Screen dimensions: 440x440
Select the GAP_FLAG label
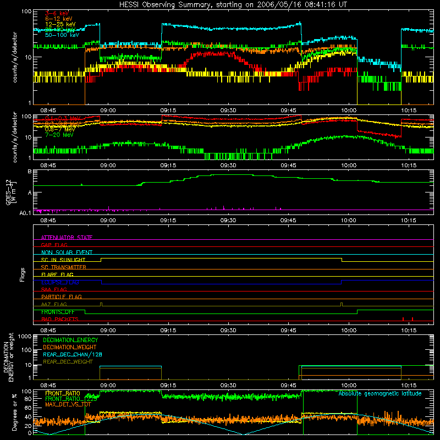click(x=54, y=245)
